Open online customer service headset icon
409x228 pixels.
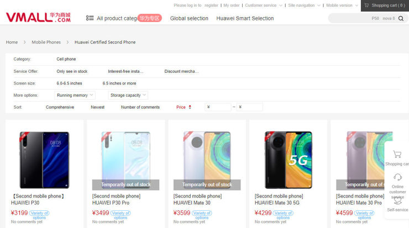[397, 178]
